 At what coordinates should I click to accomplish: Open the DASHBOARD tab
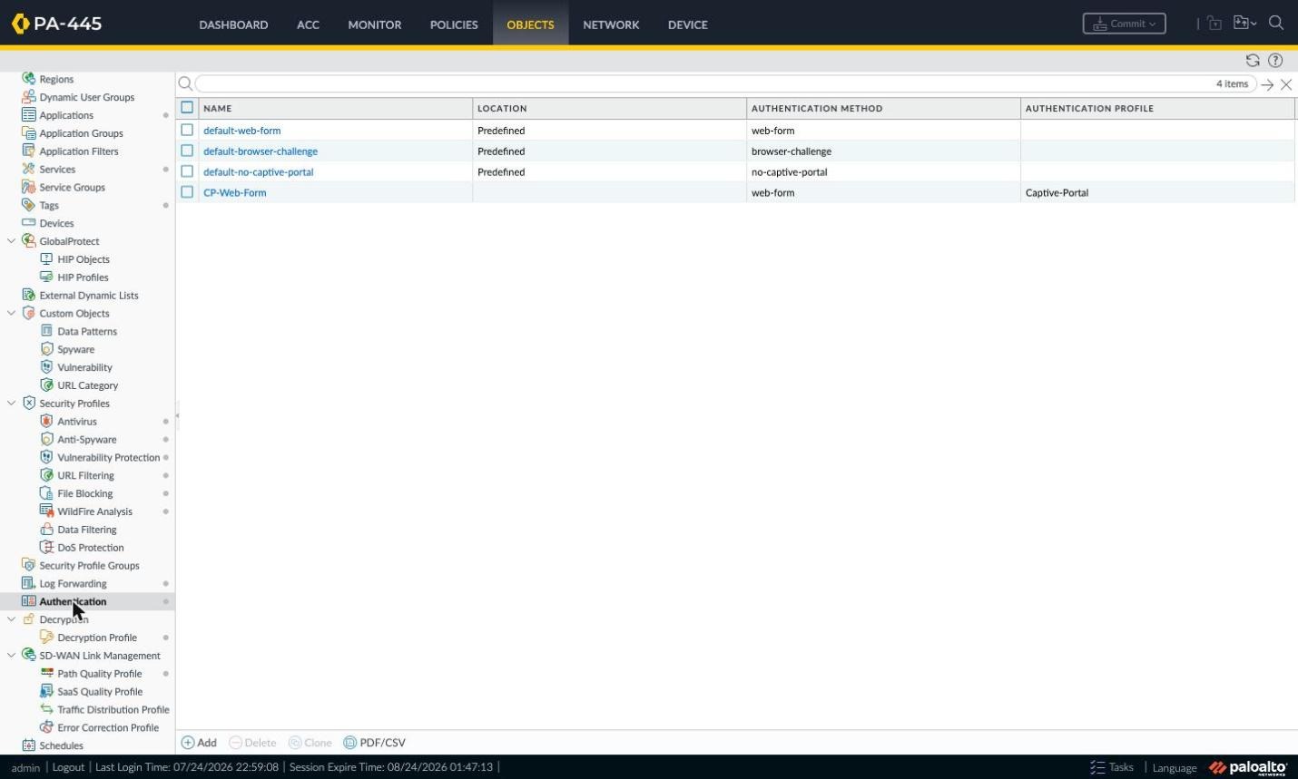tap(233, 24)
